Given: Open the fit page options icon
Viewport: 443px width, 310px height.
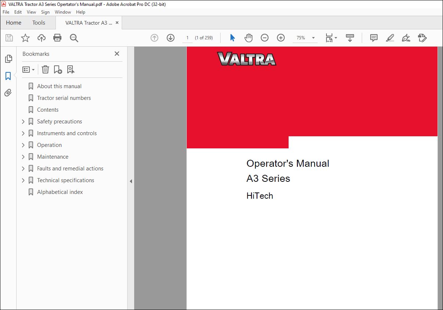Looking at the screenshot, I should [331, 38].
